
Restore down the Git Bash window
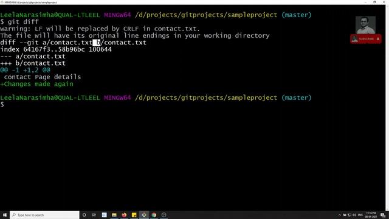click(x=374, y=2)
